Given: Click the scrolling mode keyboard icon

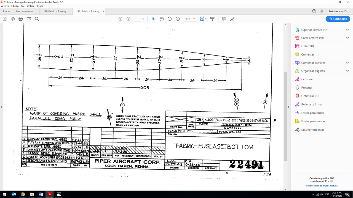Looking at the screenshot, I should 212,19.
